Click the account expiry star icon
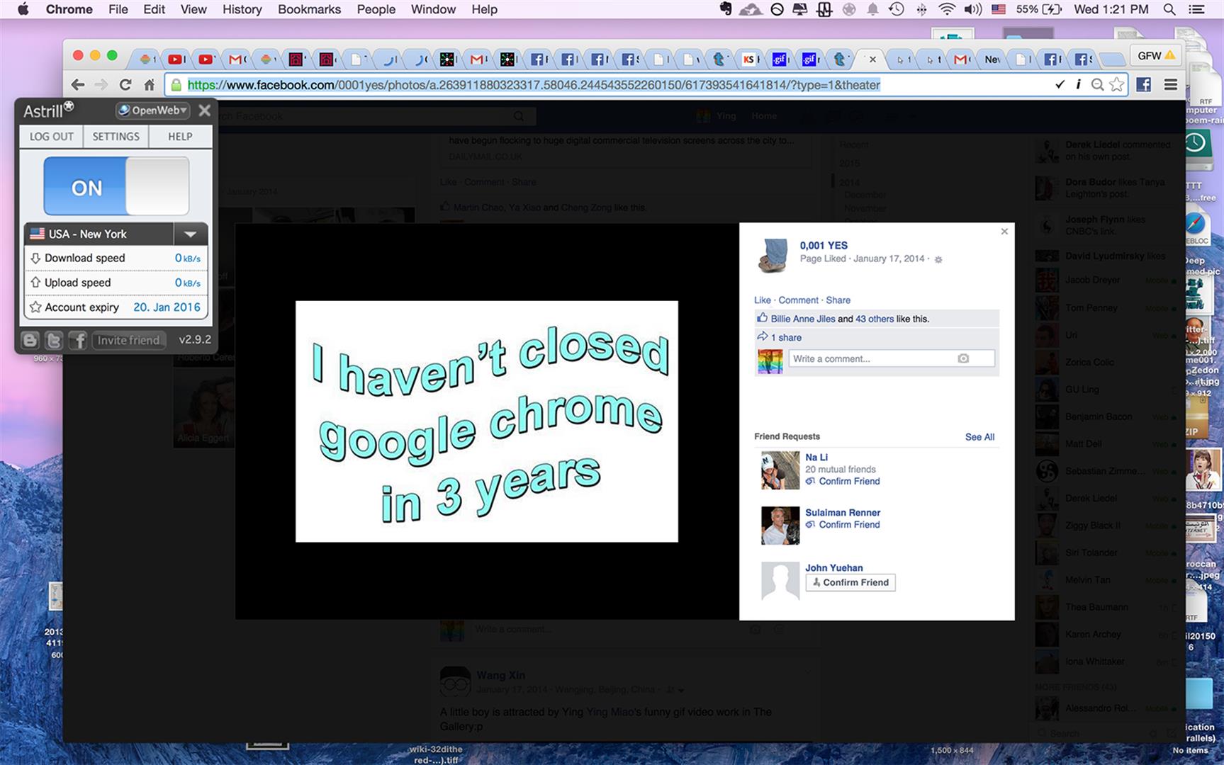This screenshot has height=765, width=1224. click(35, 307)
